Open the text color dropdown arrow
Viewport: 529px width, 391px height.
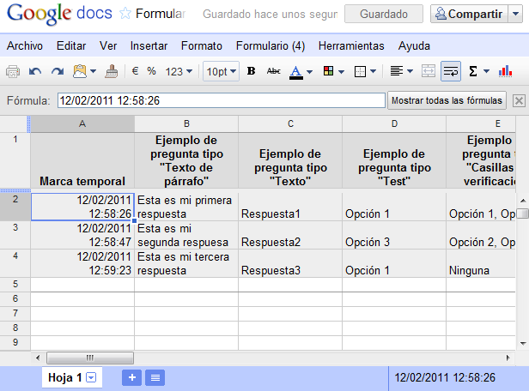coord(309,71)
